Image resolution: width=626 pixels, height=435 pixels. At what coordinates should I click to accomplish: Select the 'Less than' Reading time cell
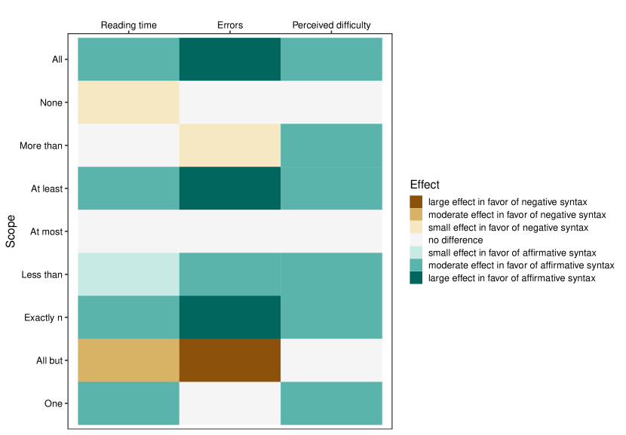(129, 274)
